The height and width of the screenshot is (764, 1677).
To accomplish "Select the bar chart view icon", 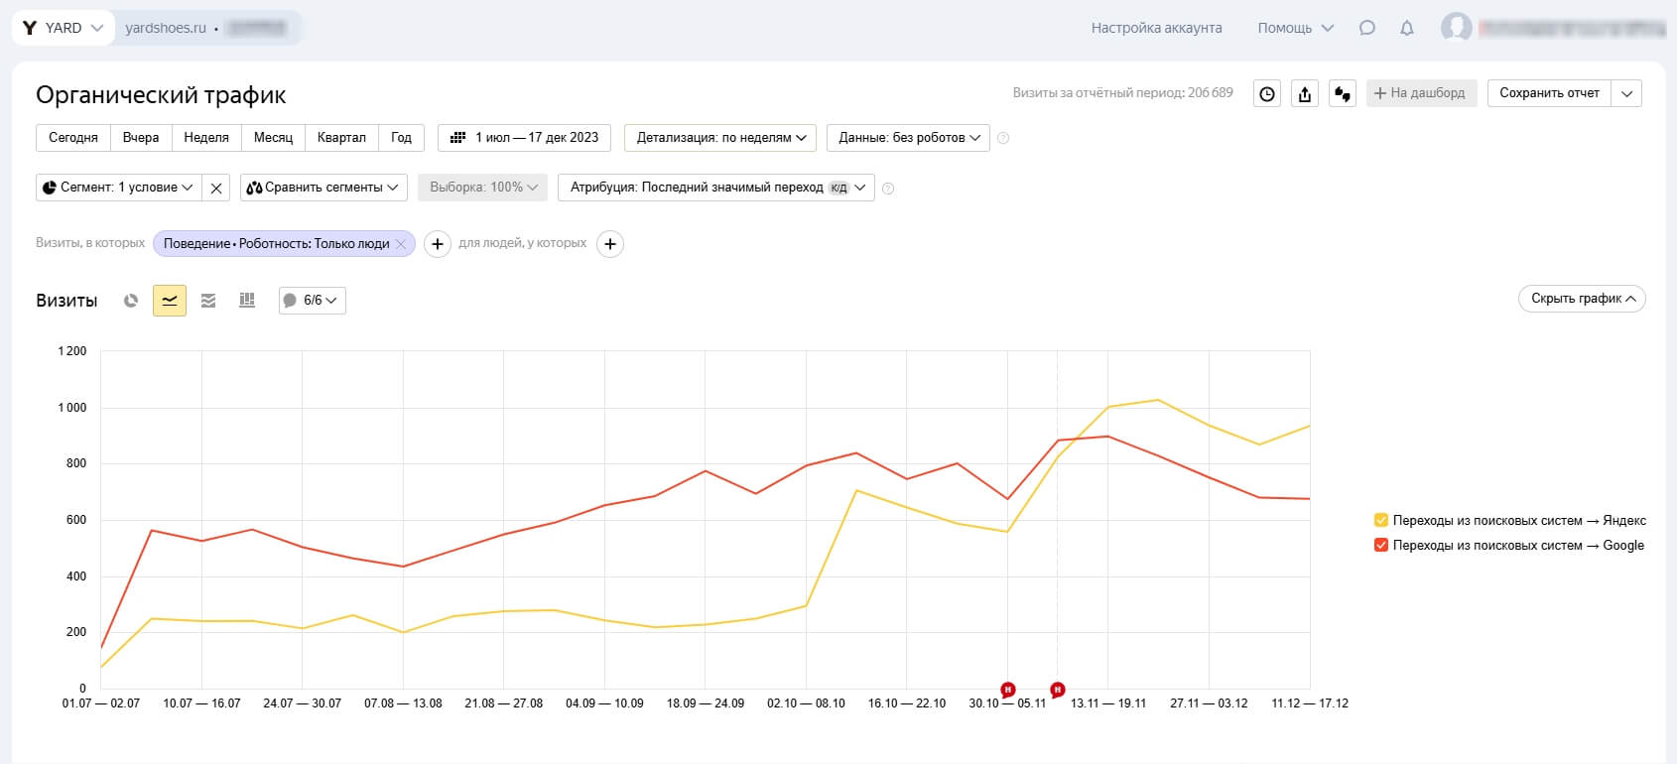I will tap(247, 301).
